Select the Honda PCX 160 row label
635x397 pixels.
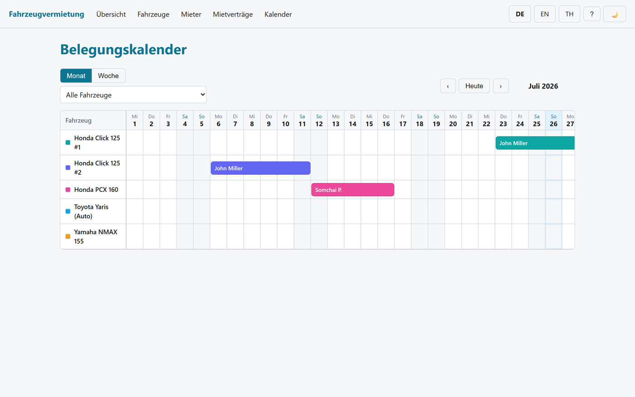point(93,190)
